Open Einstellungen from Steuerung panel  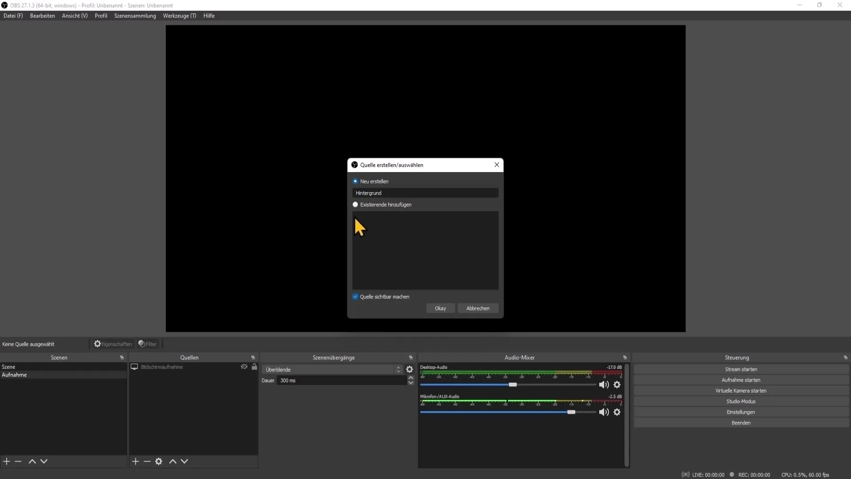coord(741,412)
